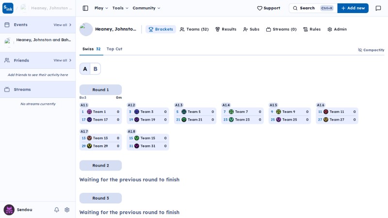
Task: Open the Teams (32) tab
Action: (x=194, y=29)
